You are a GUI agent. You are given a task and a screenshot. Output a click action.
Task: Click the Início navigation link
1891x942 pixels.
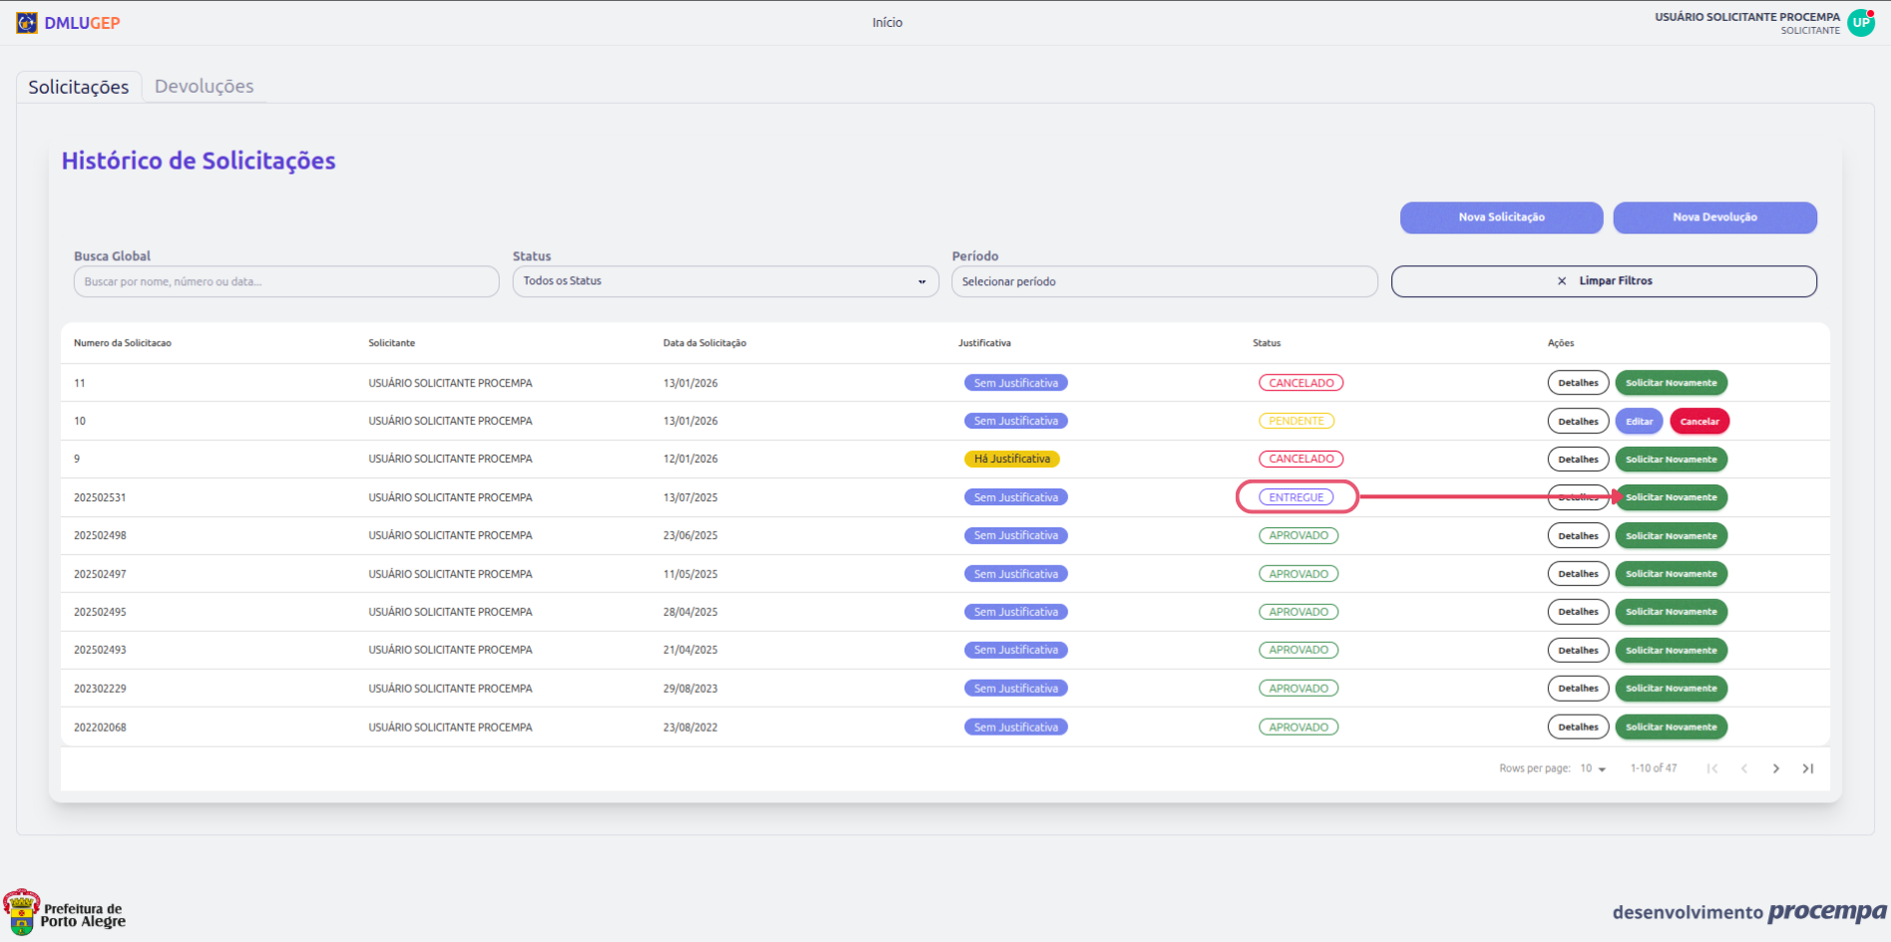click(887, 23)
